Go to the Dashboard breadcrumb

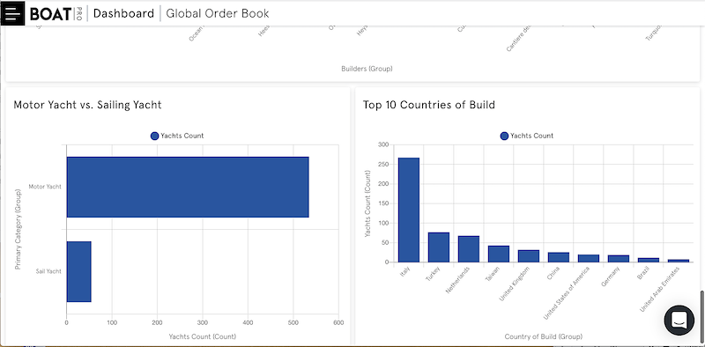123,13
